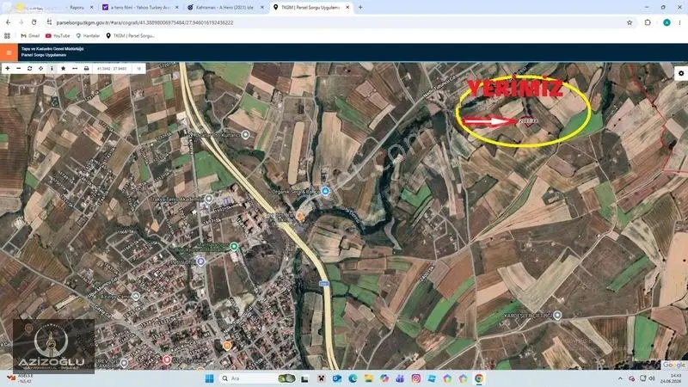Click the highlighted parcel on map
Viewport: 688px width, 387px height.
tap(528, 121)
